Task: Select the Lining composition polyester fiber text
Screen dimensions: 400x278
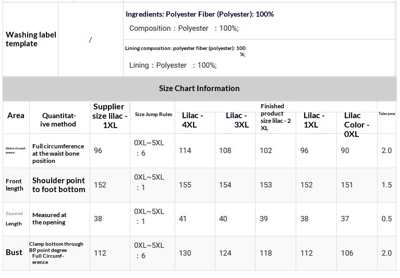Action: [x=185, y=48]
